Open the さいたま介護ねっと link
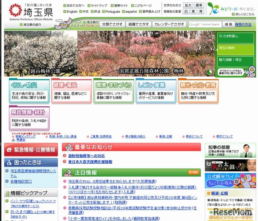Screen dimensions: 258x221 click(x=32, y=214)
